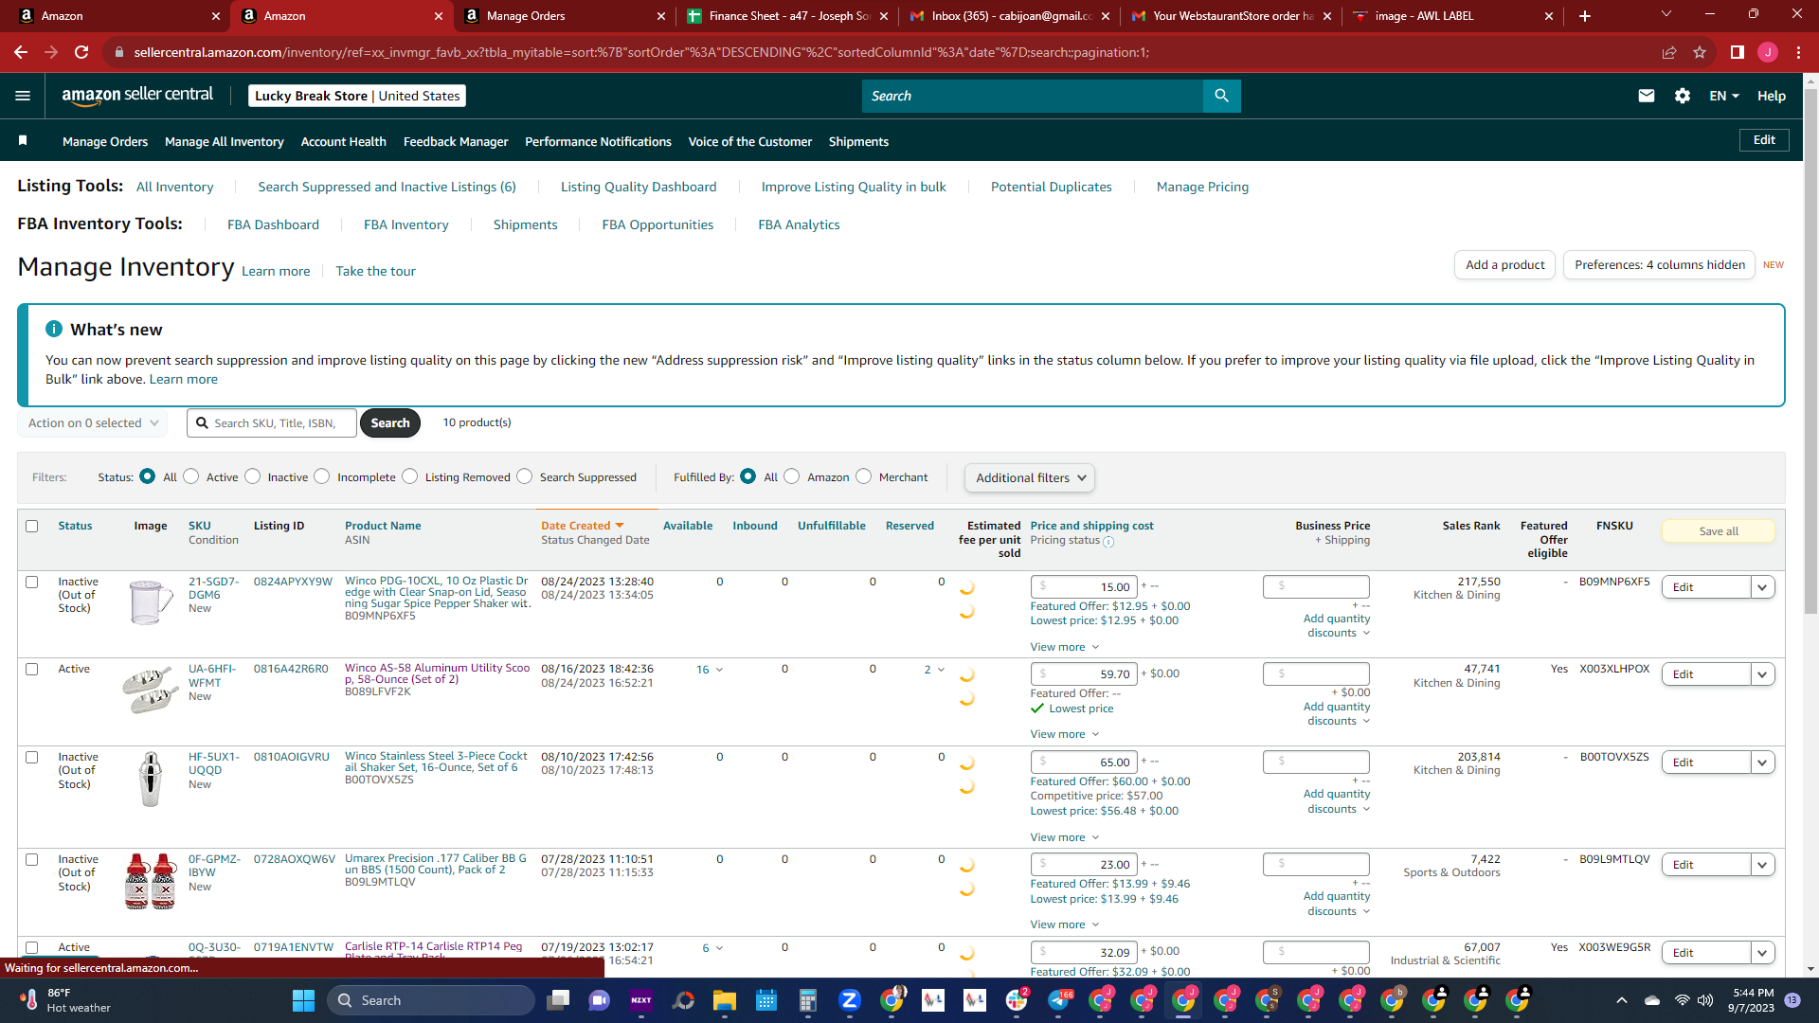Image resolution: width=1819 pixels, height=1023 pixels.
Task: Open the Windows Start menu
Action: pyautogui.click(x=303, y=1000)
